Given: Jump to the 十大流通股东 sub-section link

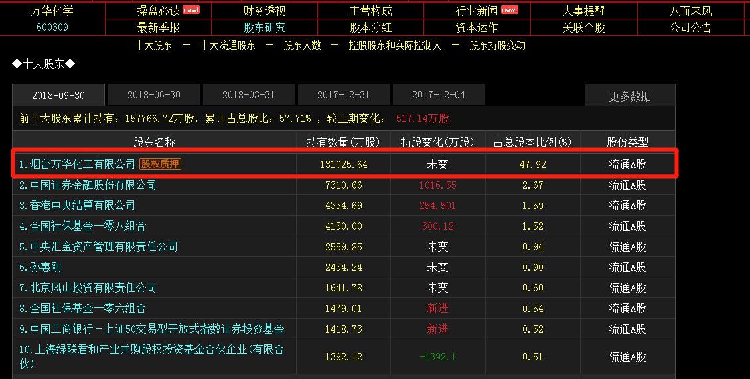Looking at the screenshot, I should point(228,45).
